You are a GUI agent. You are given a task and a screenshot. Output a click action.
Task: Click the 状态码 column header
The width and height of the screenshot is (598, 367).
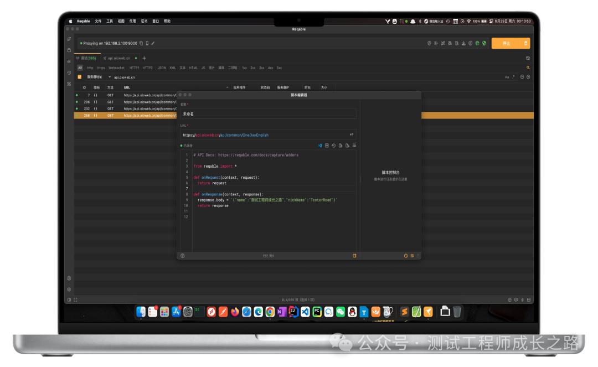(265, 87)
